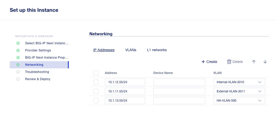Open the Internal-VLAN-3010 dropdown

[x=239, y=82]
